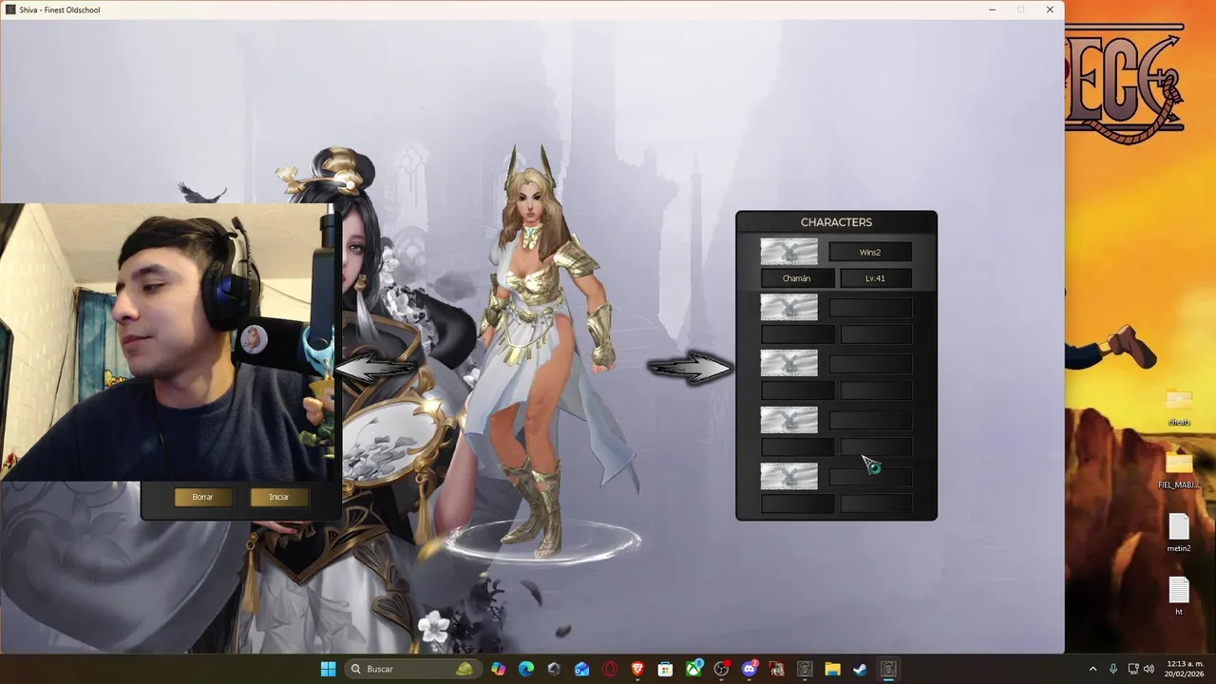The width and height of the screenshot is (1216, 684).
Task: Select the cheats folder on desktop
Action: 1179,405
